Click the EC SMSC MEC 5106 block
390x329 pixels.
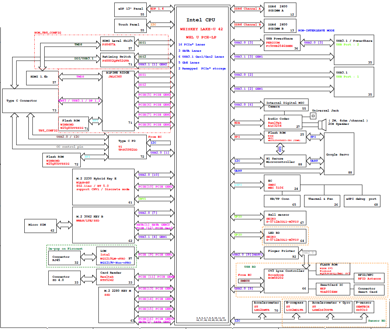tap(282, 183)
